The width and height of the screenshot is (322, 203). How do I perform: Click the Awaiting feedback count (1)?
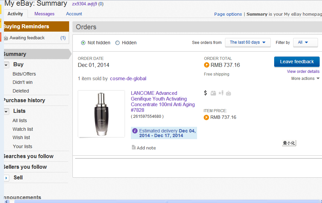point(63,38)
